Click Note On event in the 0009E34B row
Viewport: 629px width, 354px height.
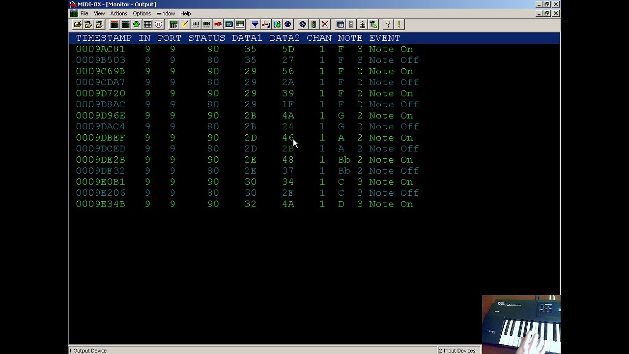391,204
